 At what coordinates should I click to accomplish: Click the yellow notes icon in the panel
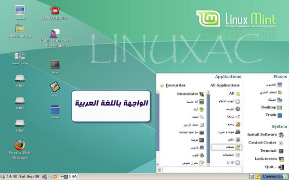258,177
